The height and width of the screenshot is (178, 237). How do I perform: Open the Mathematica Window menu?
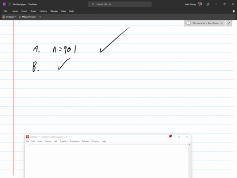point(95,141)
